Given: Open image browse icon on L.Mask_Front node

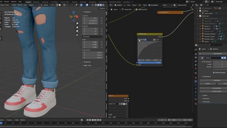Looking at the screenshot, I should 124,104.
